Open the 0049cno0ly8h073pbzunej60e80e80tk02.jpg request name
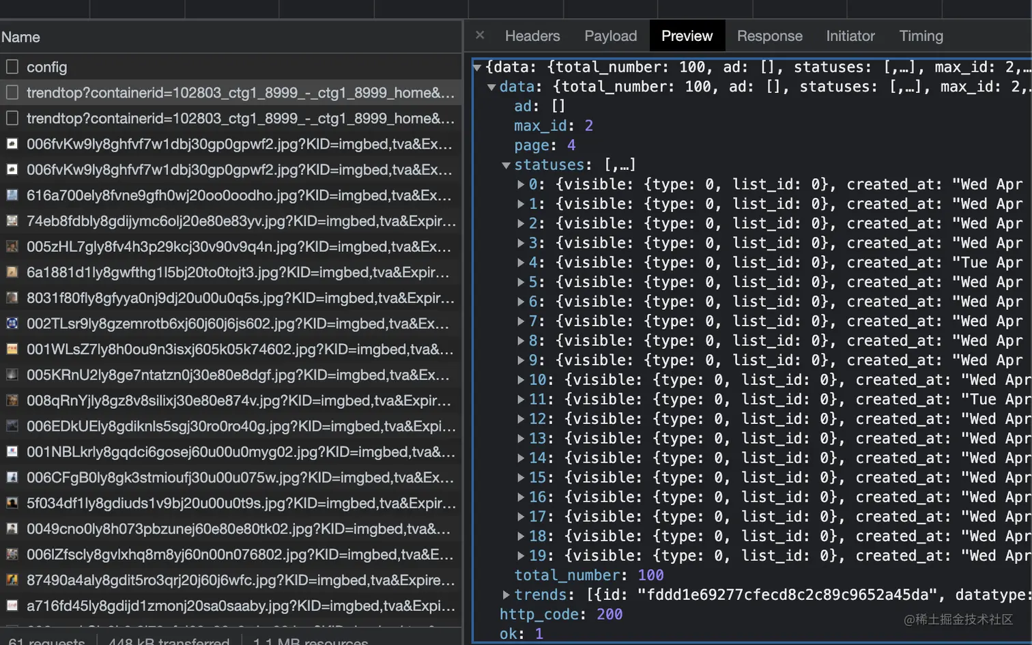 238,529
